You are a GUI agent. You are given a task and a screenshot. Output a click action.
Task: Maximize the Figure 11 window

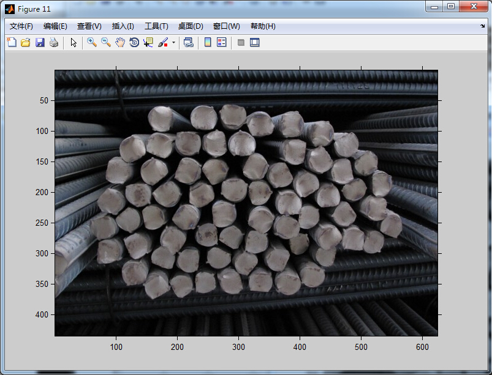coord(451,7)
